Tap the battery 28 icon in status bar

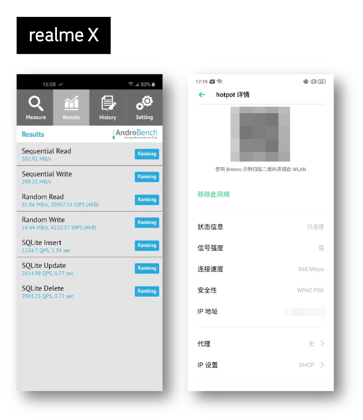click(x=322, y=82)
